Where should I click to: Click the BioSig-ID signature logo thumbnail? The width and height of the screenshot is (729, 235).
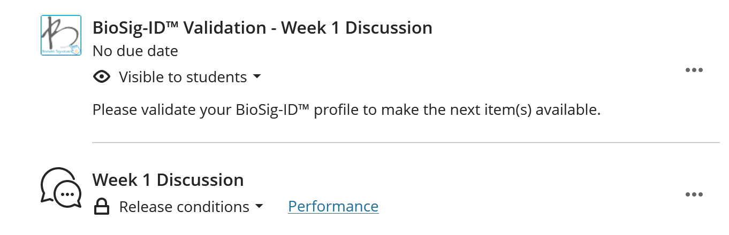pos(61,35)
